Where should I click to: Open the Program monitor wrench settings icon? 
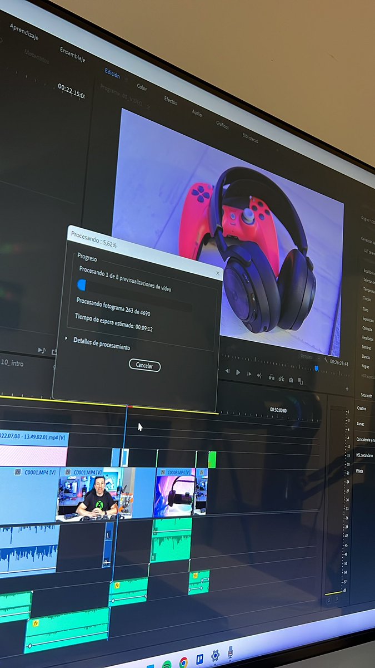click(x=326, y=360)
